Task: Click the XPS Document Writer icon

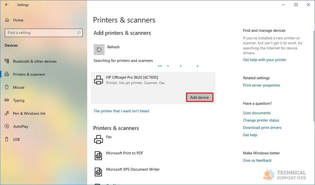Action: click(x=98, y=172)
